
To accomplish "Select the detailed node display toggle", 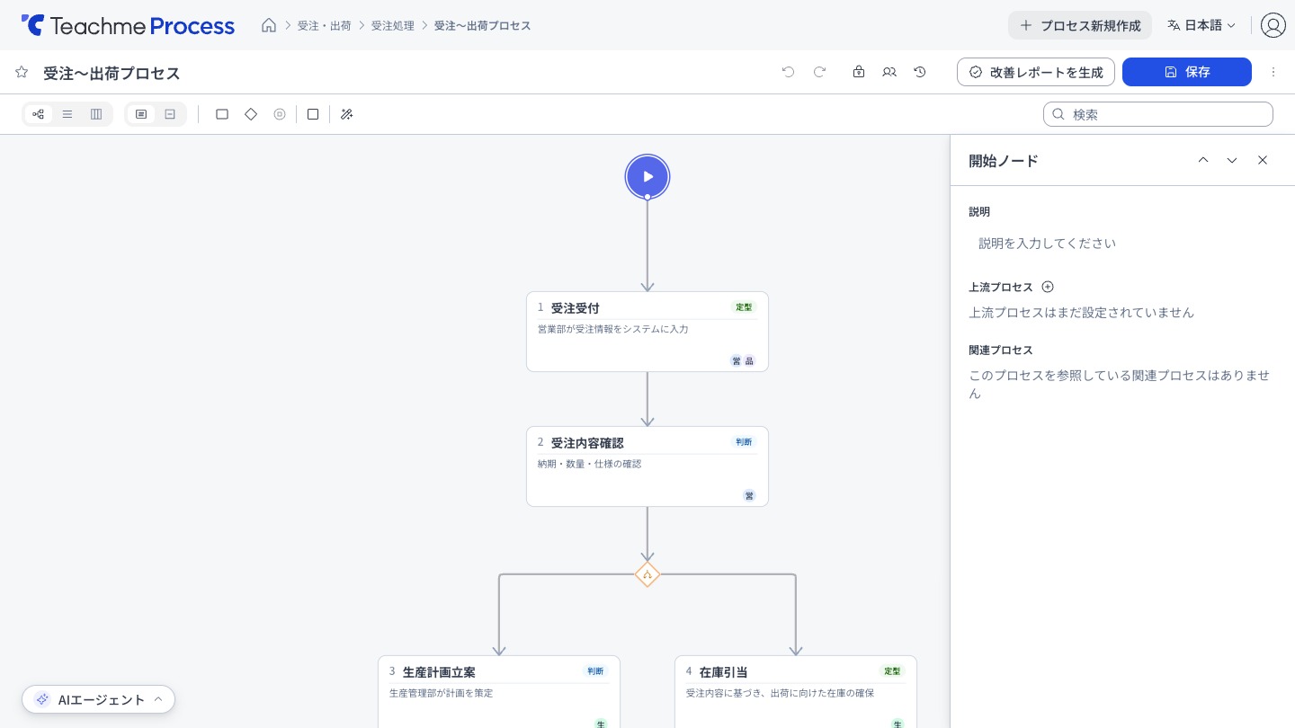I will (x=141, y=114).
